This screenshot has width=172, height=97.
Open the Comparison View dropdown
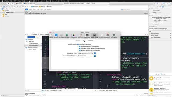87,53
